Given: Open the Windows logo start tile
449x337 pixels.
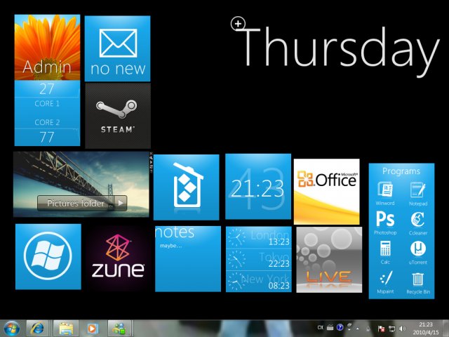Looking at the screenshot, I should [48, 256].
